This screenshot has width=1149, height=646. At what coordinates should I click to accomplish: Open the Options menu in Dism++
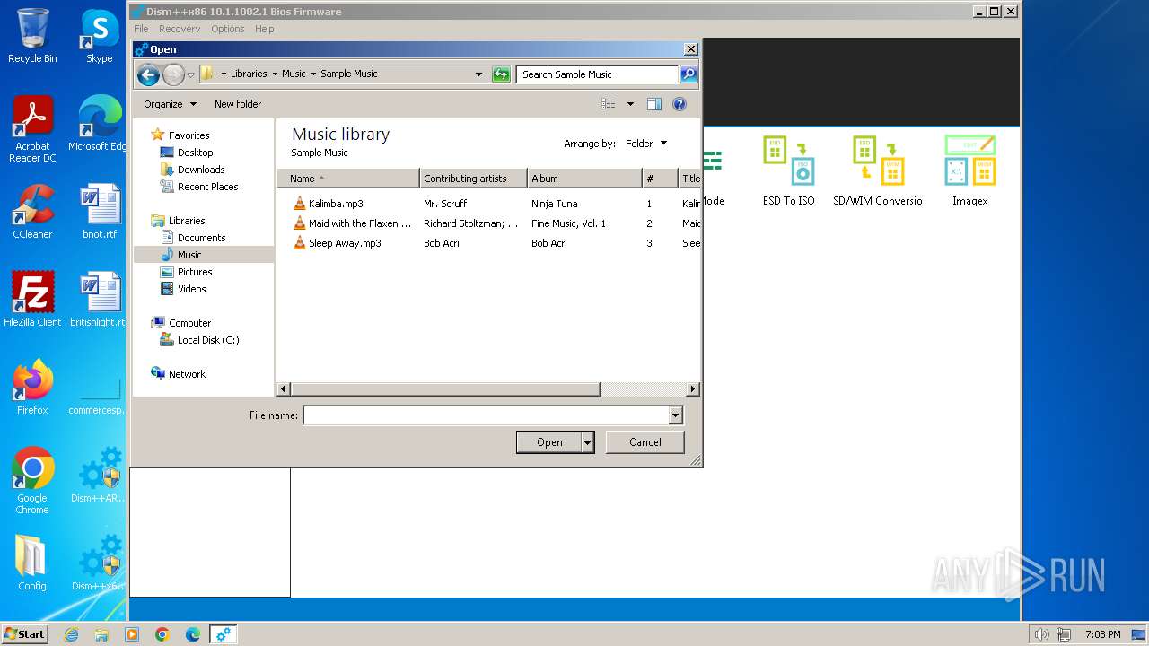tap(228, 29)
